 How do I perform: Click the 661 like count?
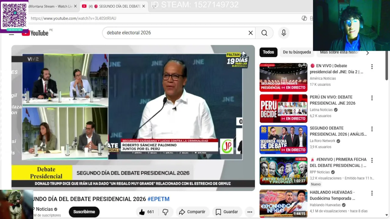(x=151, y=212)
